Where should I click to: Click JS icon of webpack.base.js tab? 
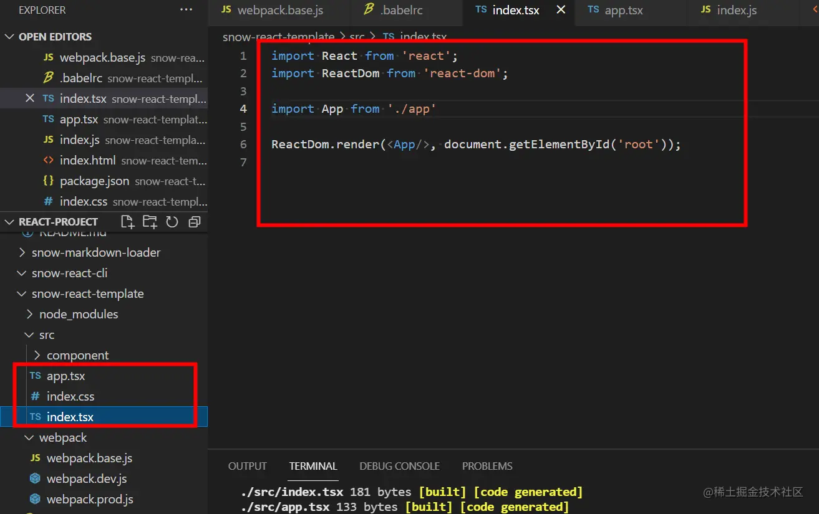pos(226,10)
